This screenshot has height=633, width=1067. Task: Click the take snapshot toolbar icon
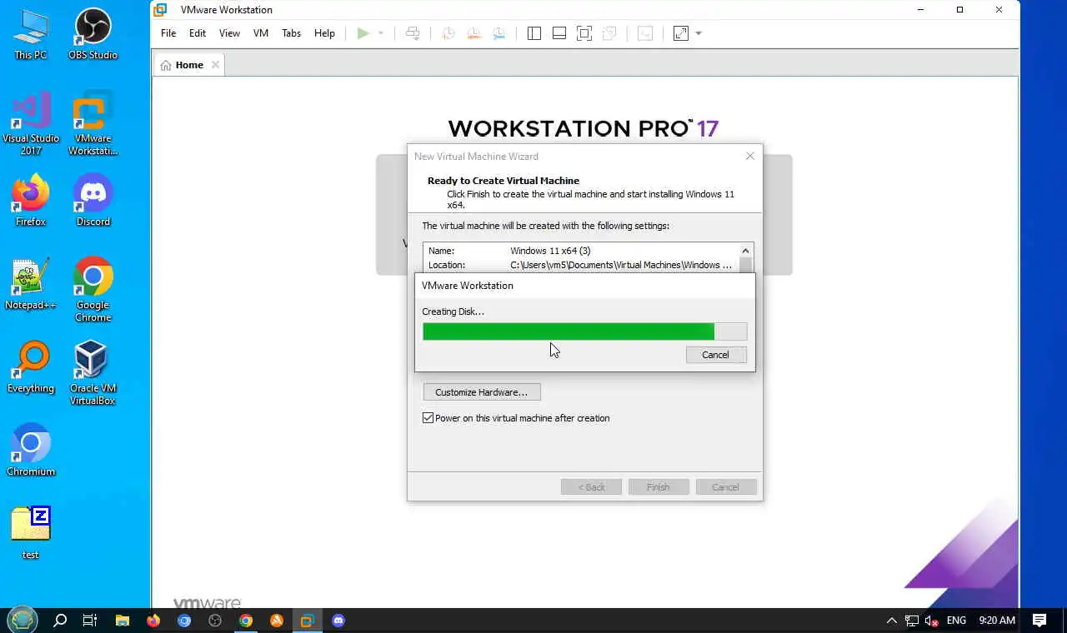tap(448, 33)
